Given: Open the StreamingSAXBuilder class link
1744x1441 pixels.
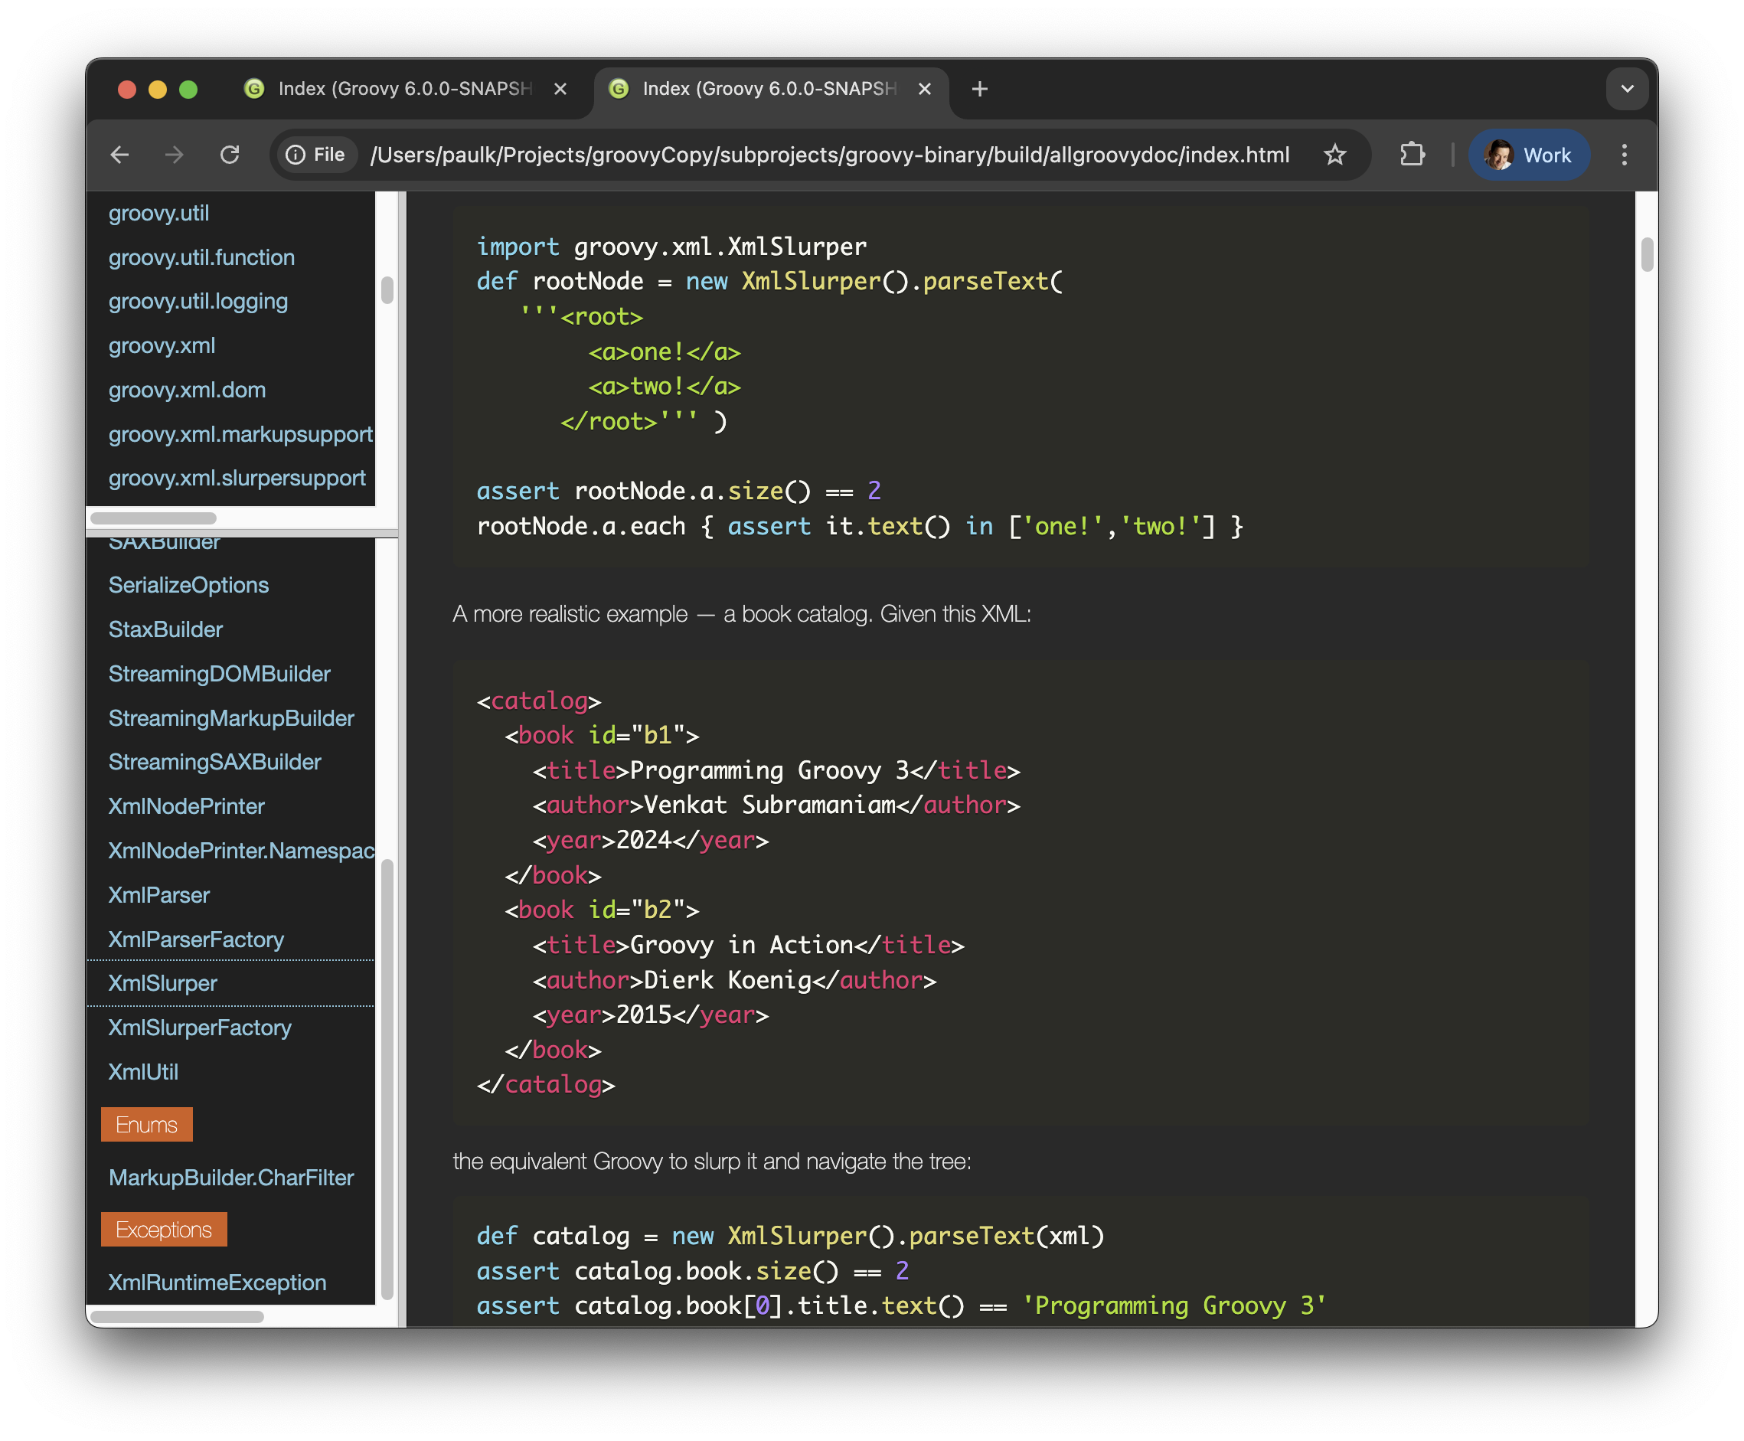Looking at the screenshot, I should tap(214, 762).
